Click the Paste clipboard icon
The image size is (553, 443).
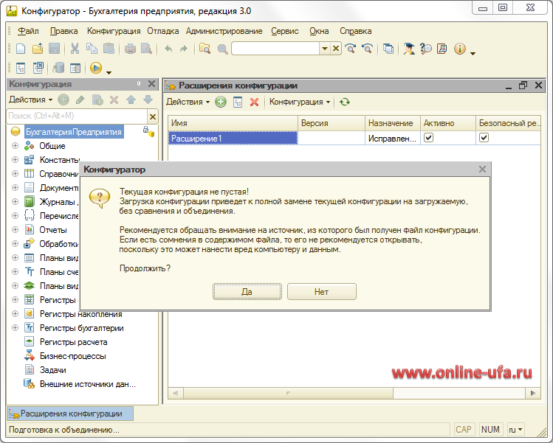tap(109, 49)
